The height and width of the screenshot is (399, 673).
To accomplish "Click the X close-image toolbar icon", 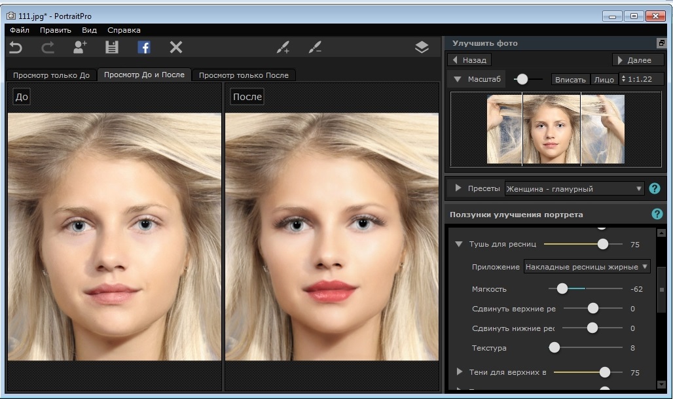I will point(176,47).
